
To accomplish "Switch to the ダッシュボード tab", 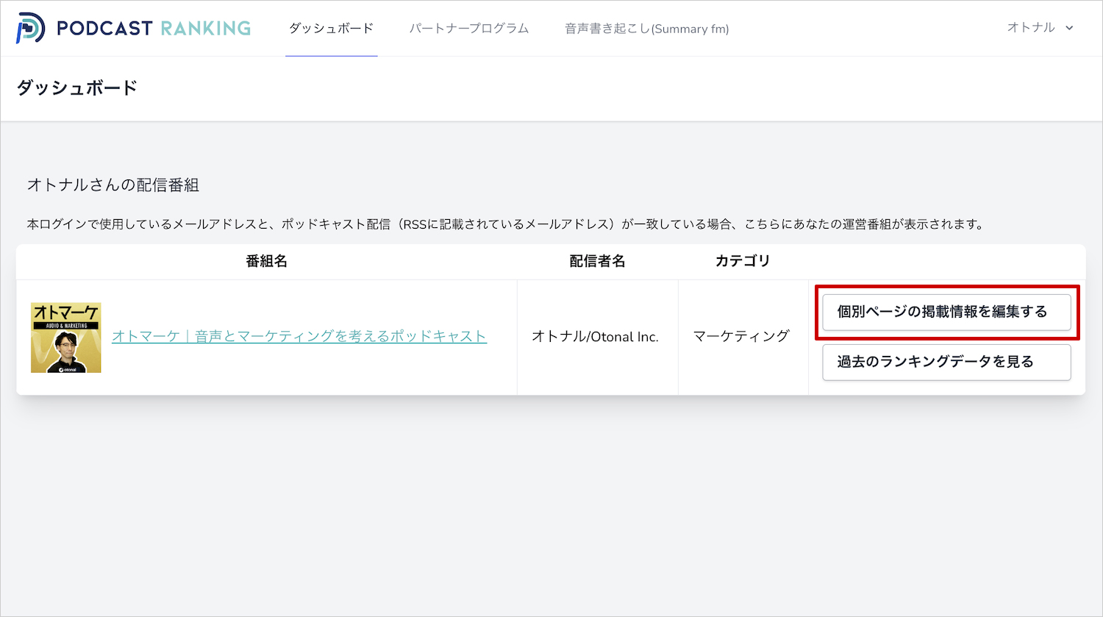I will tap(331, 29).
